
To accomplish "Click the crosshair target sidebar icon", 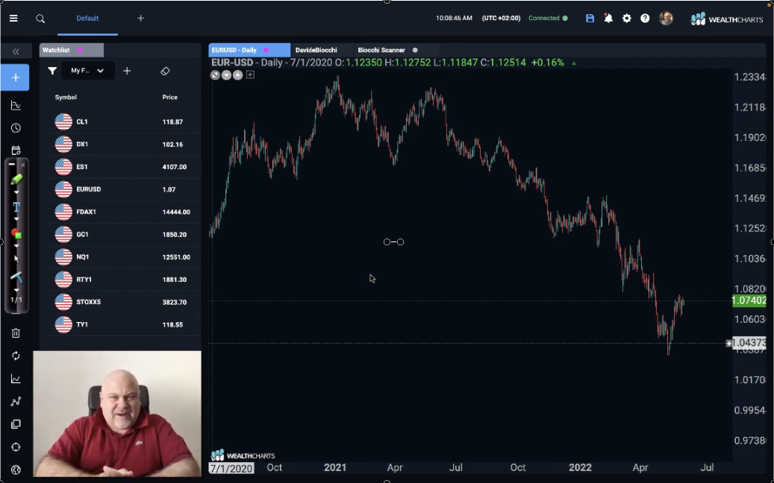I will (x=16, y=447).
